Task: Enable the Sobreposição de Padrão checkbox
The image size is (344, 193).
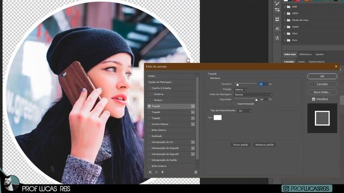Action: click(x=149, y=160)
